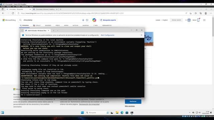Open the HERRAMIENTAS search tools
Screen dimensions: 214x120
107,25
